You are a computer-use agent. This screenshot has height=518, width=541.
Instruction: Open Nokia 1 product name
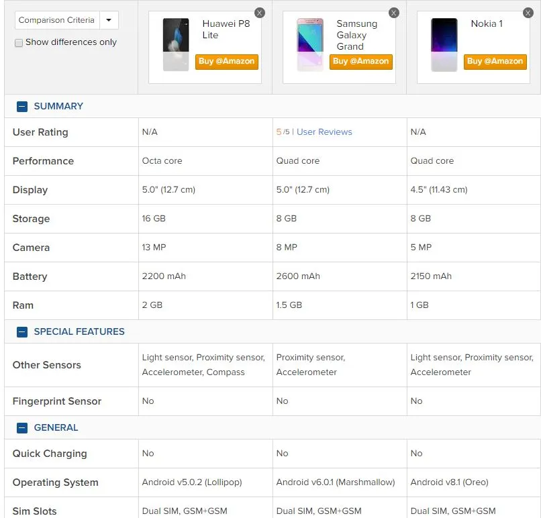coord(487,23)
